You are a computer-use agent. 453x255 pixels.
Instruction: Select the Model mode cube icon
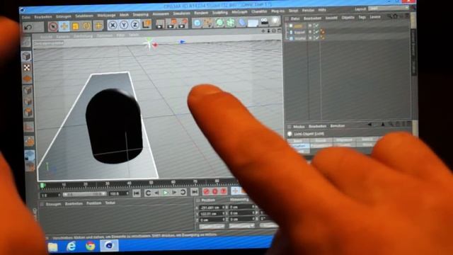coord(26,56)
